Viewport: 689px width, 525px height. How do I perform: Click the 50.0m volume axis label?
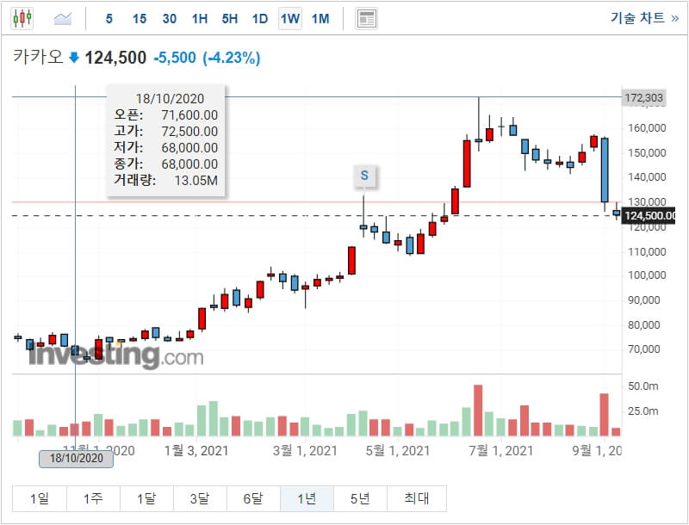click(x=642, y=386)
